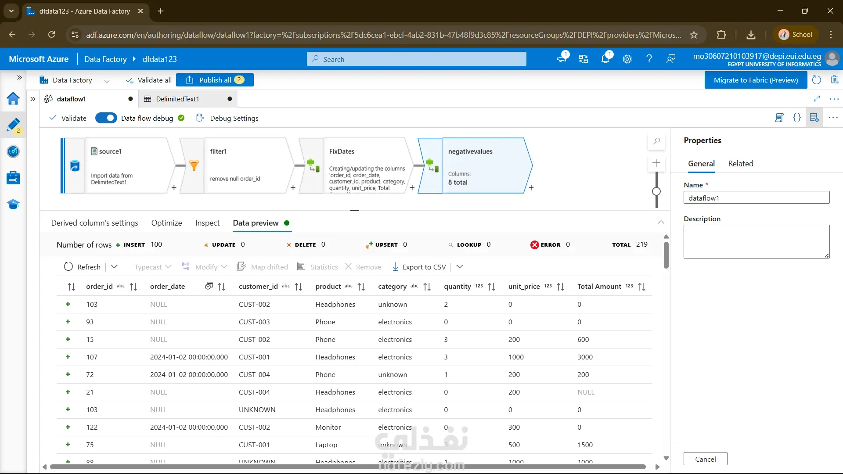Image resolution: width=843 pixels, height=474 pixels.
Task: Reload the browser page
Action: [51, 35]
